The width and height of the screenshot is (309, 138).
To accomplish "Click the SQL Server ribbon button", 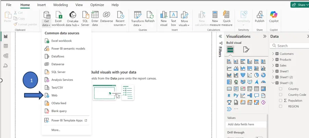I will pos(86,19).
